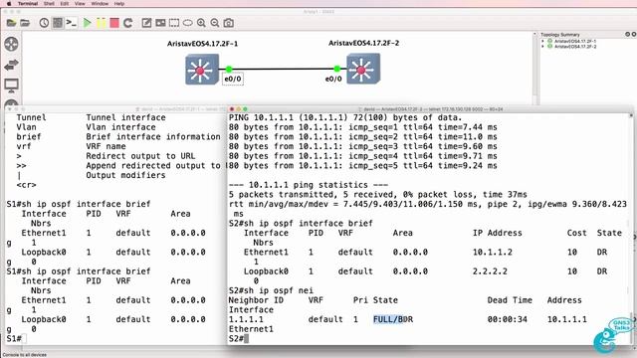This screenshot has width=637, height=358.
Task: Open the Terminal menu
Action: click(x=28, y=3)
